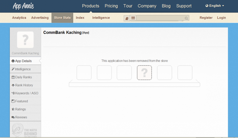This screenshot has height=138, width=238.
Task: Click The Math Behind banner image
Action: (25, 130)
